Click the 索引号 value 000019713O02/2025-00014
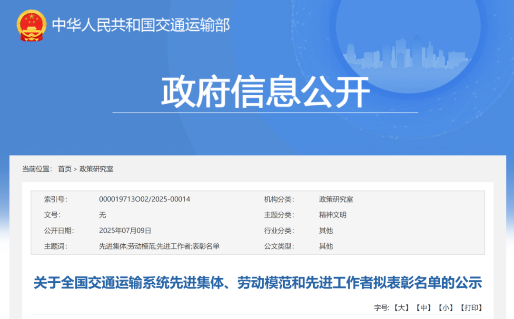Viewport: 514px width, 319px height. coord(143,199)
